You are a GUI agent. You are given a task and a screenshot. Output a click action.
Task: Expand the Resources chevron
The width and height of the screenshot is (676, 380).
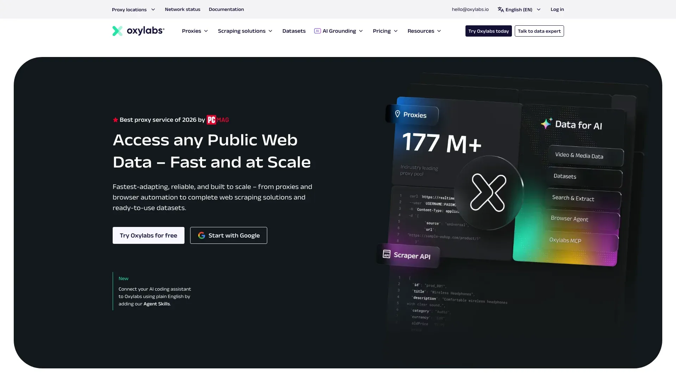[439, 31]
